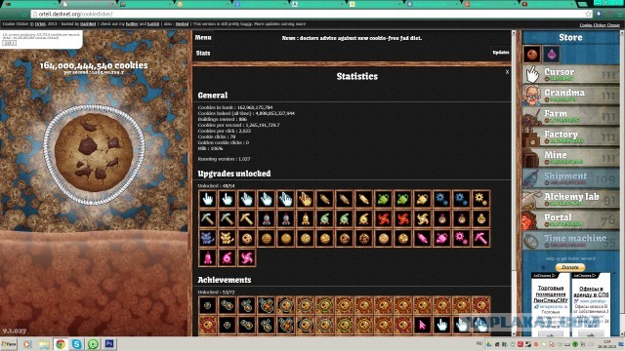
Task: Click the big chocolate chip cookie
Action: [x=94, y=152]
